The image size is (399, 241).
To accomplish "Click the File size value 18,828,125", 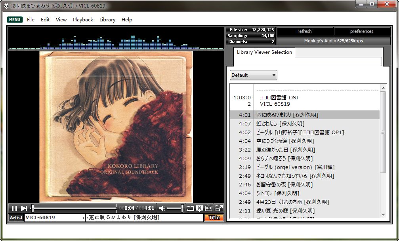I will point(263,30).
